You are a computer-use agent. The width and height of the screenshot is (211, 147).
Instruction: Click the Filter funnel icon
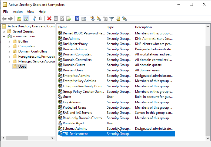point(112,19)
